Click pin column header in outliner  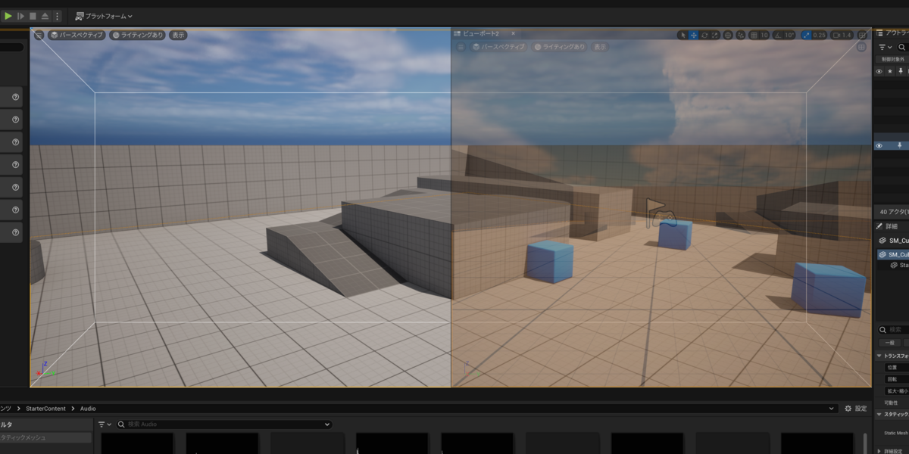tap(901, 71)
